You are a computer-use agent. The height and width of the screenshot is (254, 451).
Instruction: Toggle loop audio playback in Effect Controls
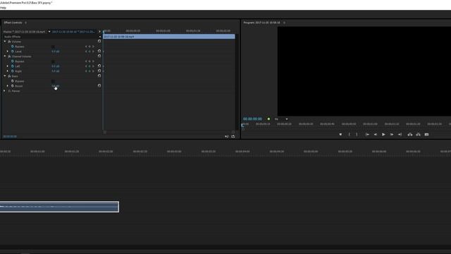tap(233, 136)
